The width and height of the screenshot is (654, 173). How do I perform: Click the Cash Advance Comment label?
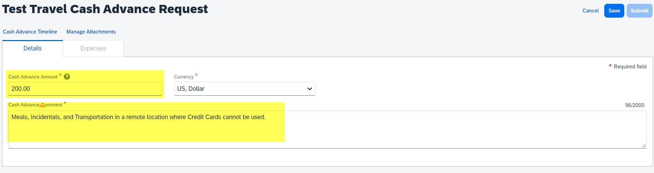tap(35, 105)
